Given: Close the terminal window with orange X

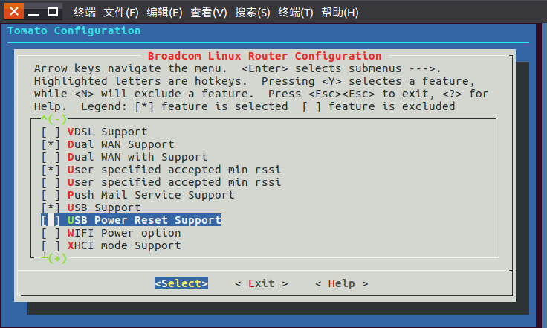Looking at the screenshot, I should pyautogui.click(x=14, y=11).
